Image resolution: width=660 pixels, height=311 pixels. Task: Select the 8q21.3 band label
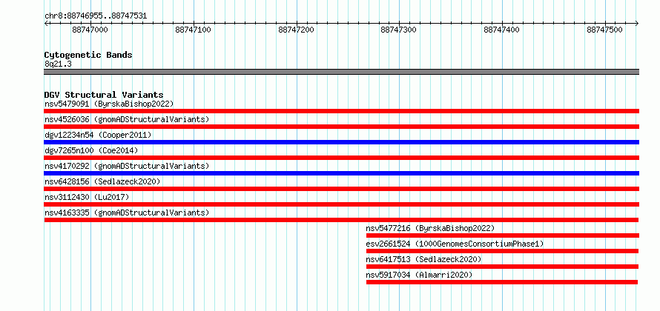point(58,64)
